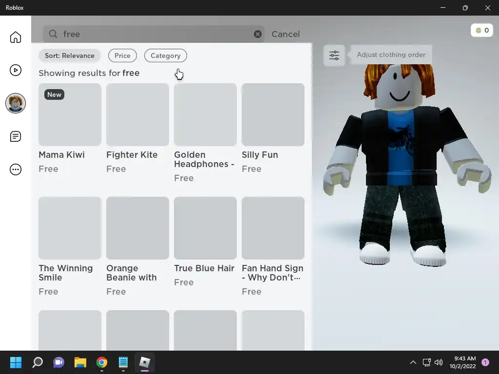Select the Mama Kiwi item thumbnail
The width and height of the screenshot is (499, 374).
click(x=70, y=114)
